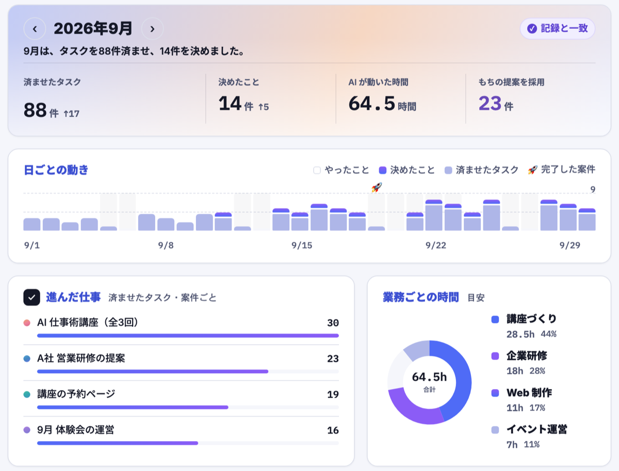Click the 記録と一致 status badge
Image resolution: width=619 pixels, height=471 pixels.
[x=558, y=28]
